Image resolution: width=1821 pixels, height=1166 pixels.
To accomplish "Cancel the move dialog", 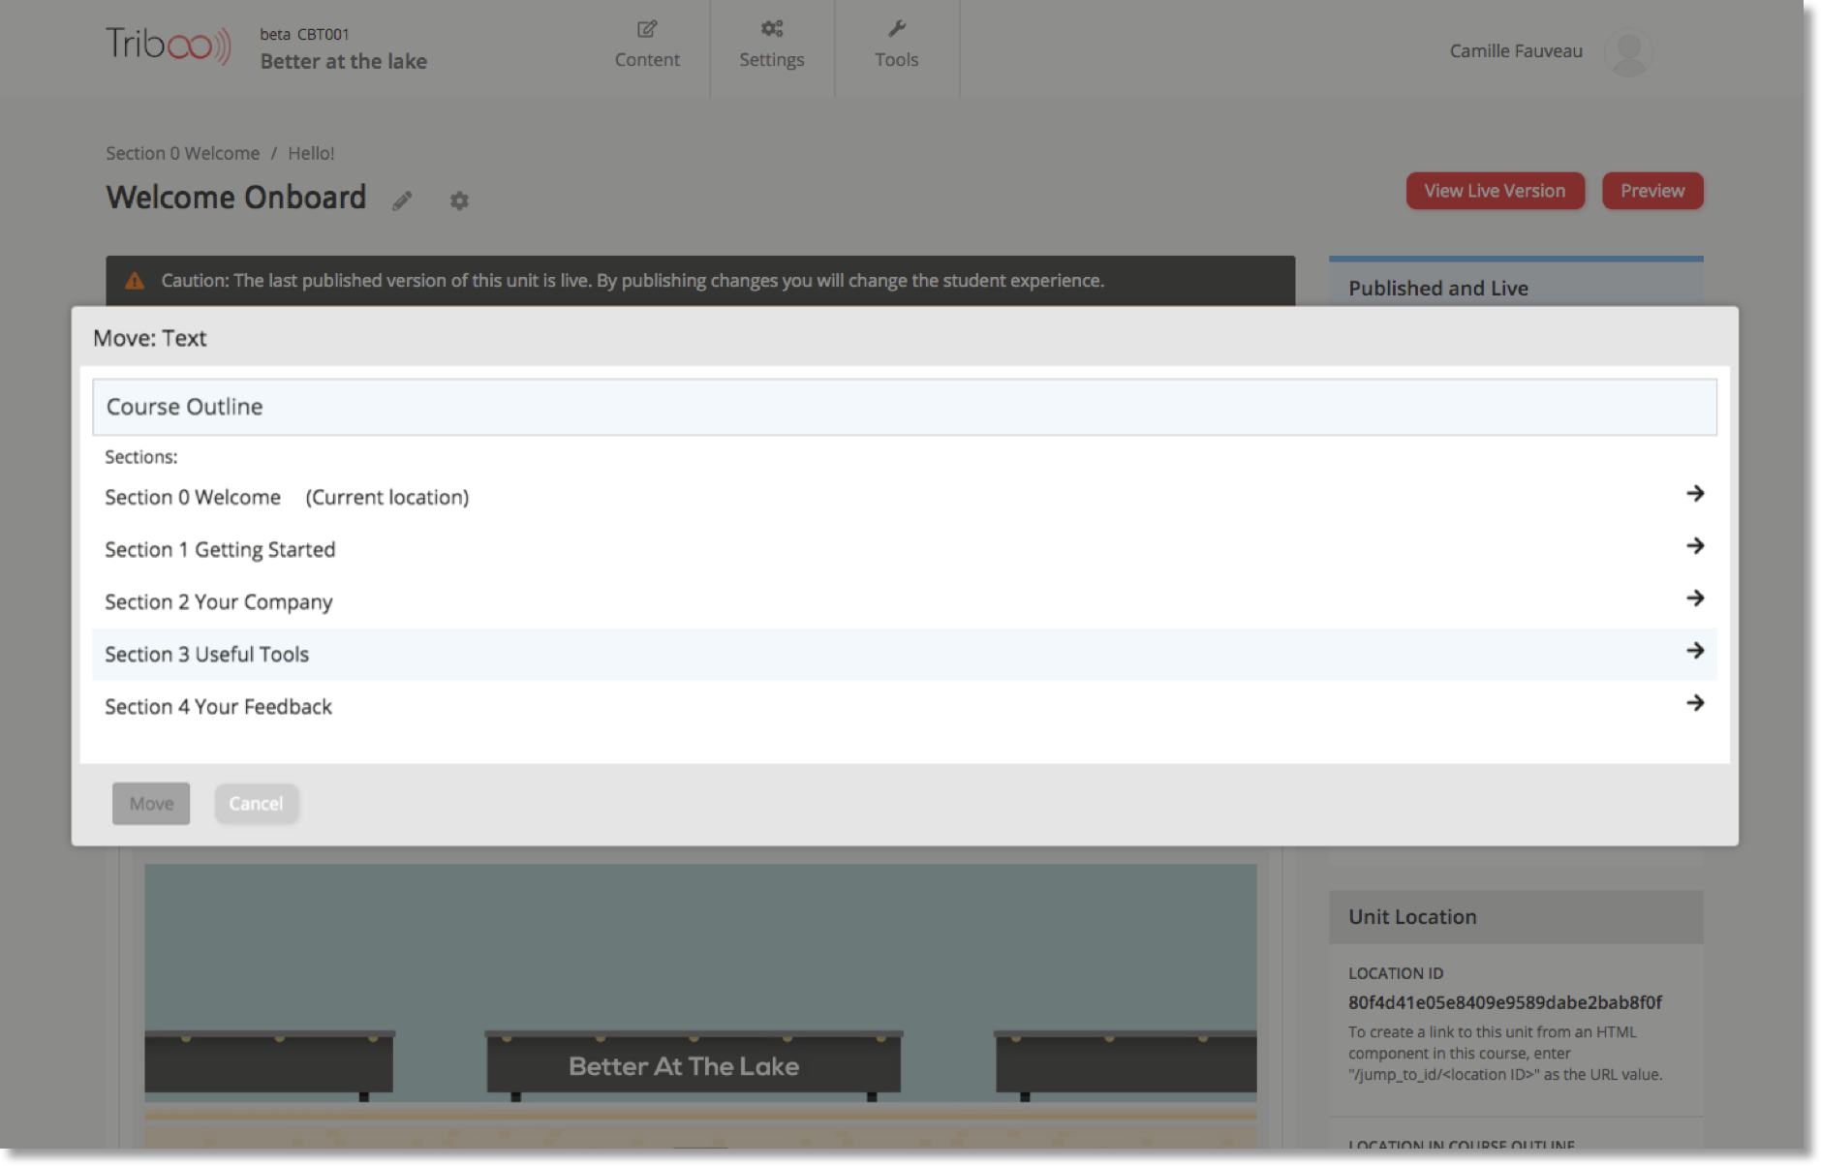I will click(x=256, y=803).
